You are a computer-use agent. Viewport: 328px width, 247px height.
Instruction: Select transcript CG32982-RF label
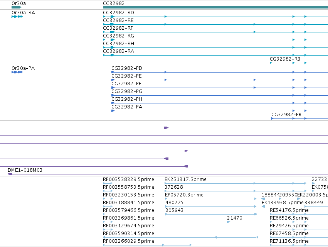pos(118,28)
